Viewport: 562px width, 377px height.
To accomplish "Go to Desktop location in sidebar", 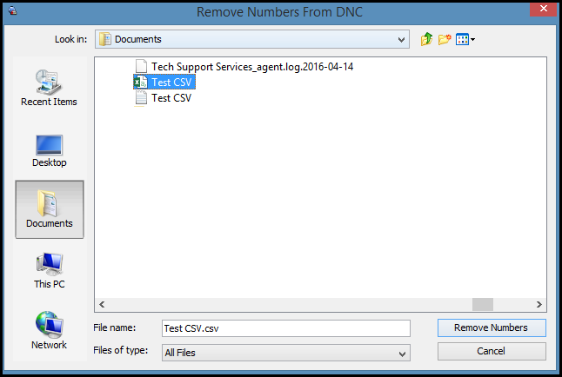I will 49,149.
